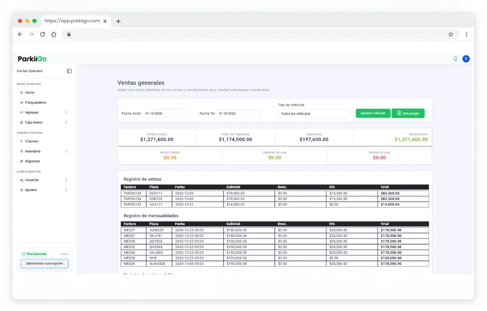The height and width of the screenshot is (311, 487).
Task: Click the padlock site security icon
Action: [69, 34]
